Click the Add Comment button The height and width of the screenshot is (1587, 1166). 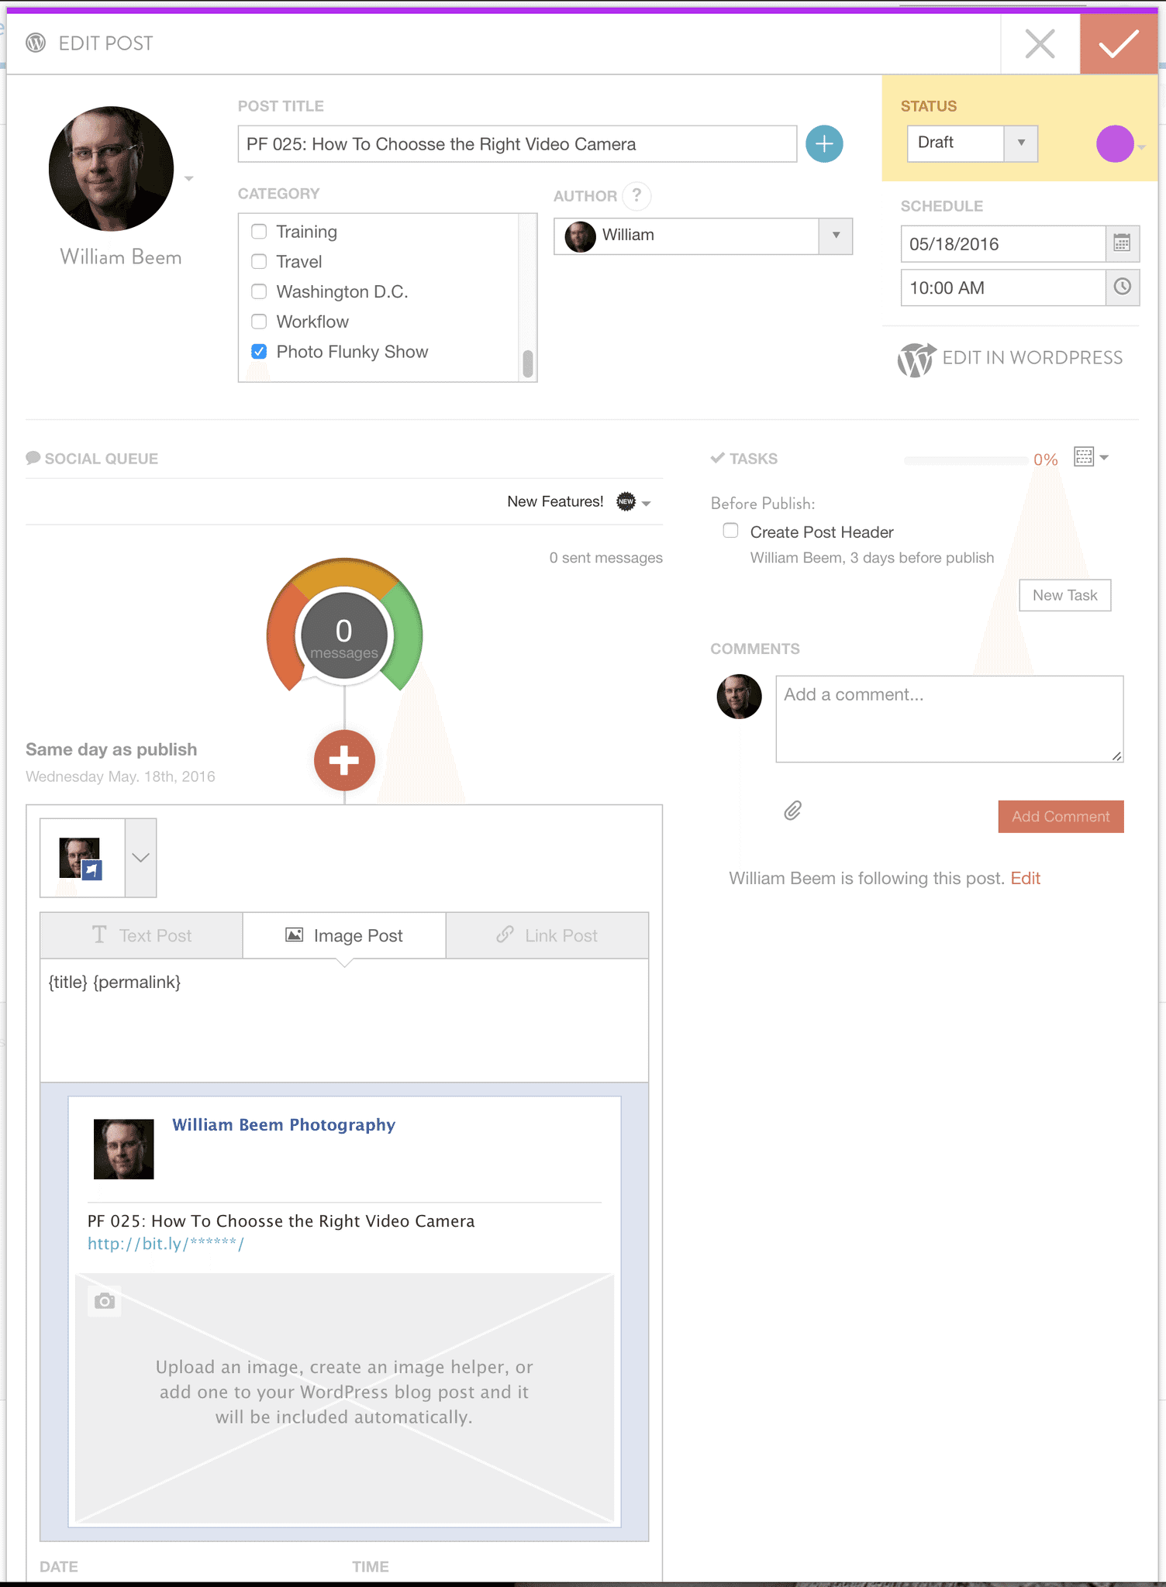pos(1061,817)
